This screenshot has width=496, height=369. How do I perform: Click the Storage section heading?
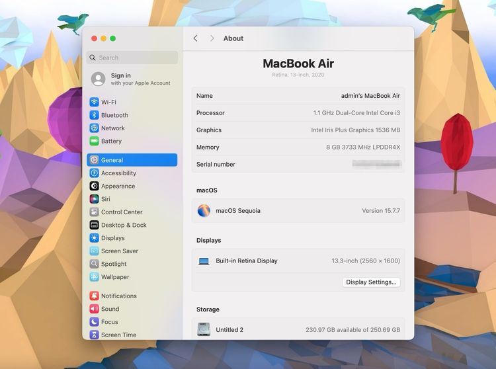[208, 309]
